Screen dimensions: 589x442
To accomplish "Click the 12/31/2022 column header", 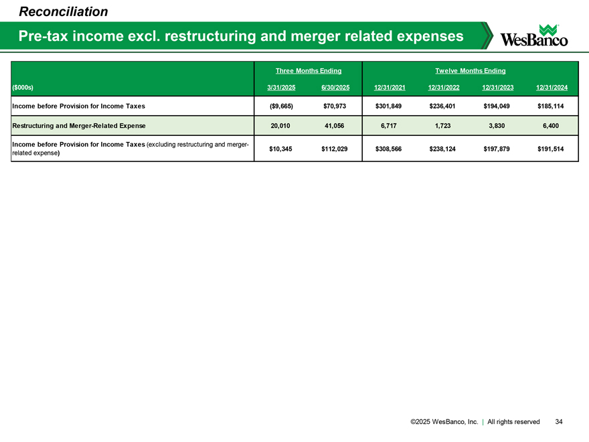I will [x=444, y=88].
